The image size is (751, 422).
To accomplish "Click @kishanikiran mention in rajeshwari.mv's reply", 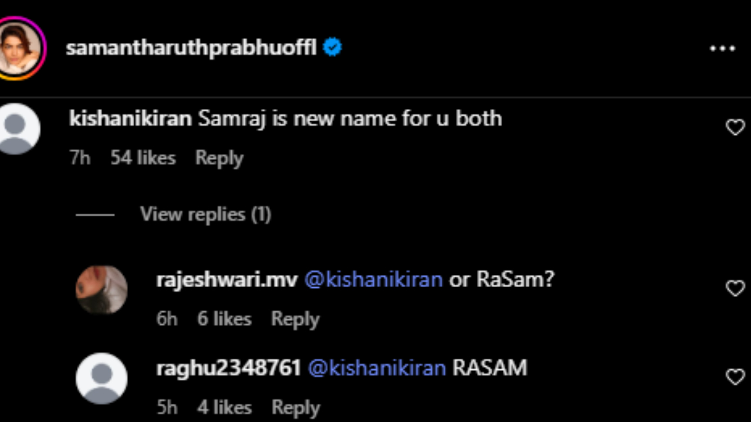I will pos(373,280).
